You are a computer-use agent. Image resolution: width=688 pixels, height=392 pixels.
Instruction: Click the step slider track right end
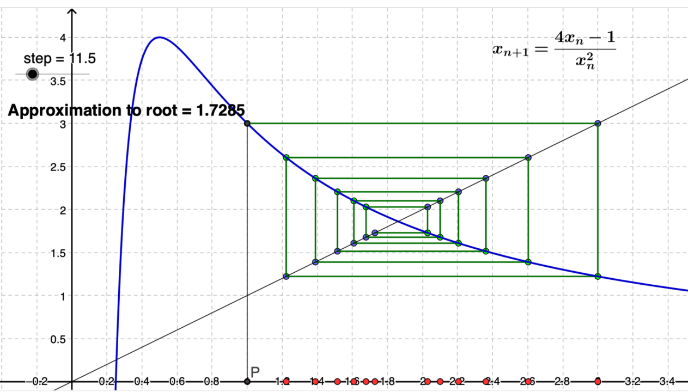coord(88,74)
